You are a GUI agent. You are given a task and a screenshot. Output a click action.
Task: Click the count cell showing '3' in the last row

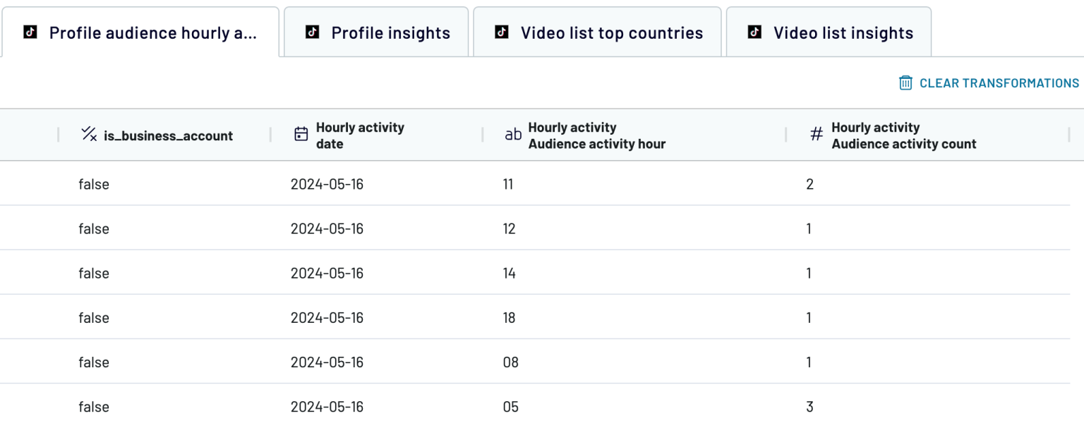tap(809, 407)
